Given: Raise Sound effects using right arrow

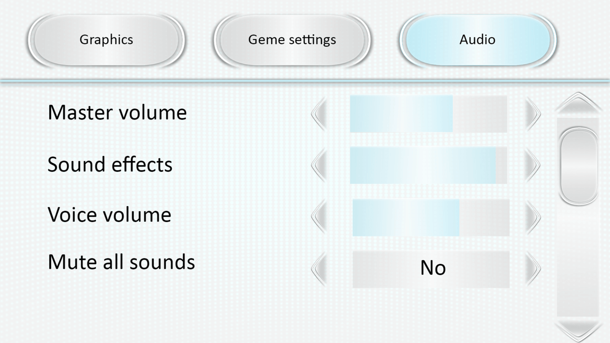Looking at the screenshot, I should [x=533, y=165].
